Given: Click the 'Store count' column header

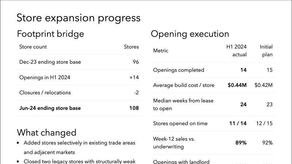Looking at the screenshot, I should coord(33,47).
